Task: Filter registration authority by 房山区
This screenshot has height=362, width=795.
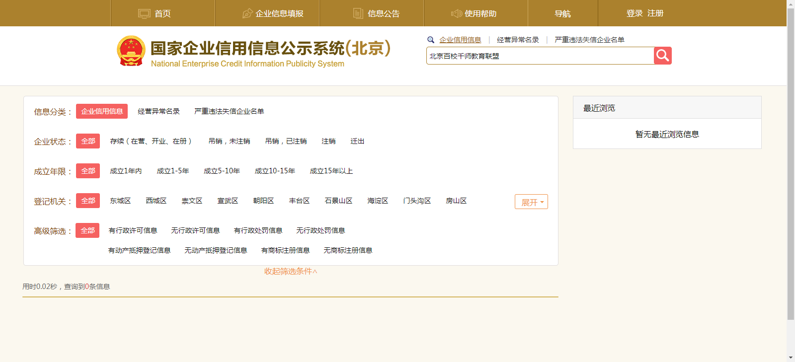Action: coord(456,201)
